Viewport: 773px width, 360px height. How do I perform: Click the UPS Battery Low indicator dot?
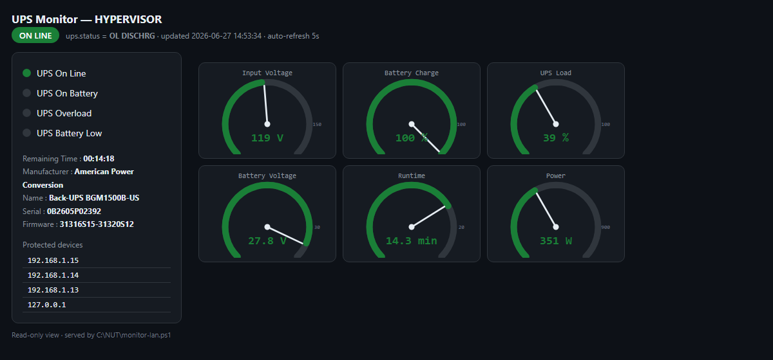27,133
